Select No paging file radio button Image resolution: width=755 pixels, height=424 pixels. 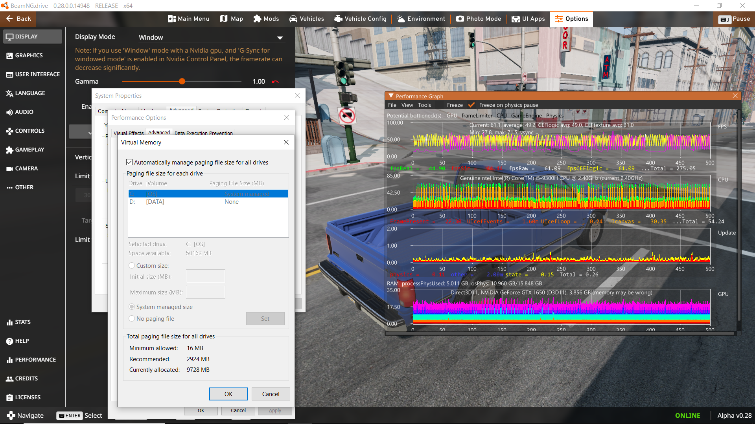132,318
